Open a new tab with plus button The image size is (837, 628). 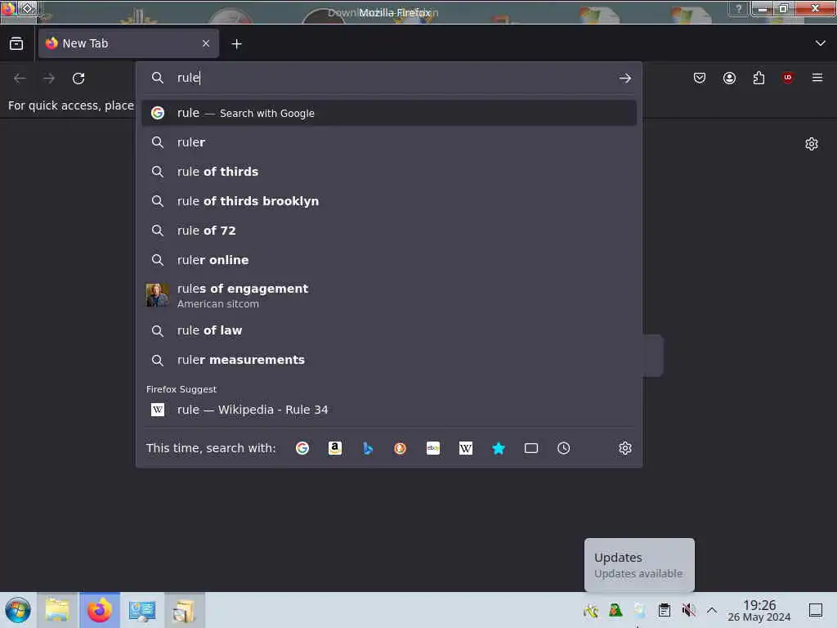click(x=236, y=44)
